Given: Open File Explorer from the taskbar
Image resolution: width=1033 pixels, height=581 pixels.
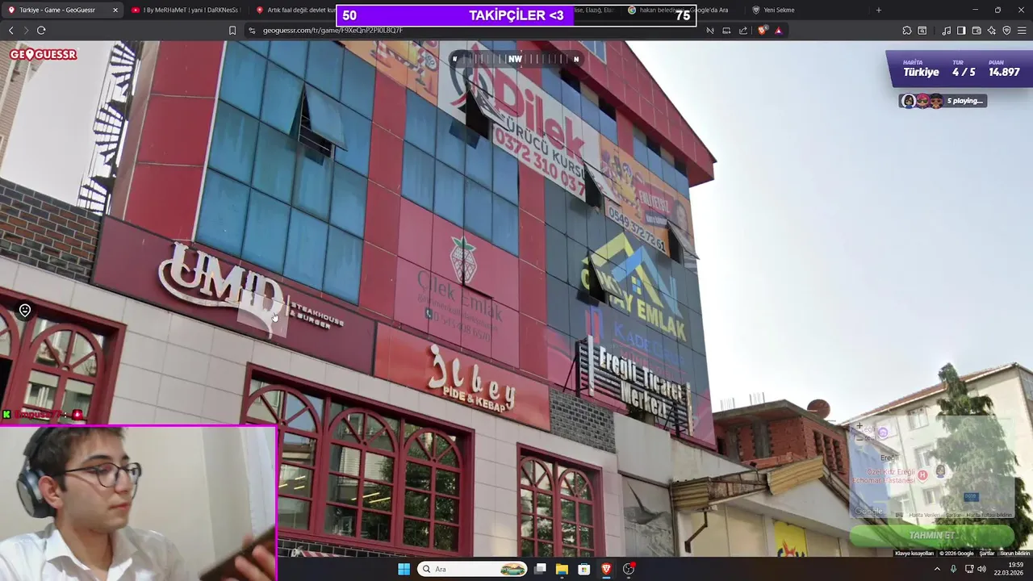Looking at the screenshot, I should click(x=562, y=569).
